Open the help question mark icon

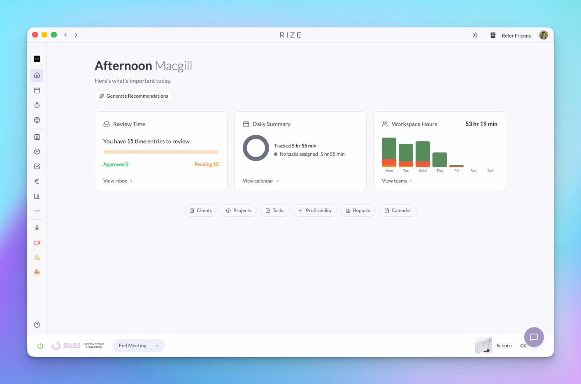point(37,325)
